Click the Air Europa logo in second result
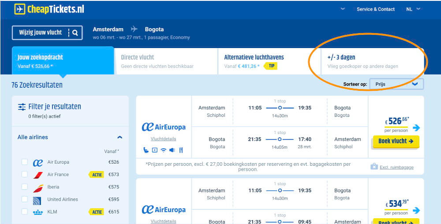The width and height of the screenshot is (441, 224). pyautogui.click(x=164, y=209)
